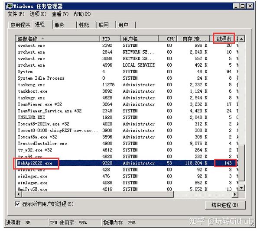Screen dimensions: 260x232
Task: Open the 联网 tab
Action: [x=106, y=25]
